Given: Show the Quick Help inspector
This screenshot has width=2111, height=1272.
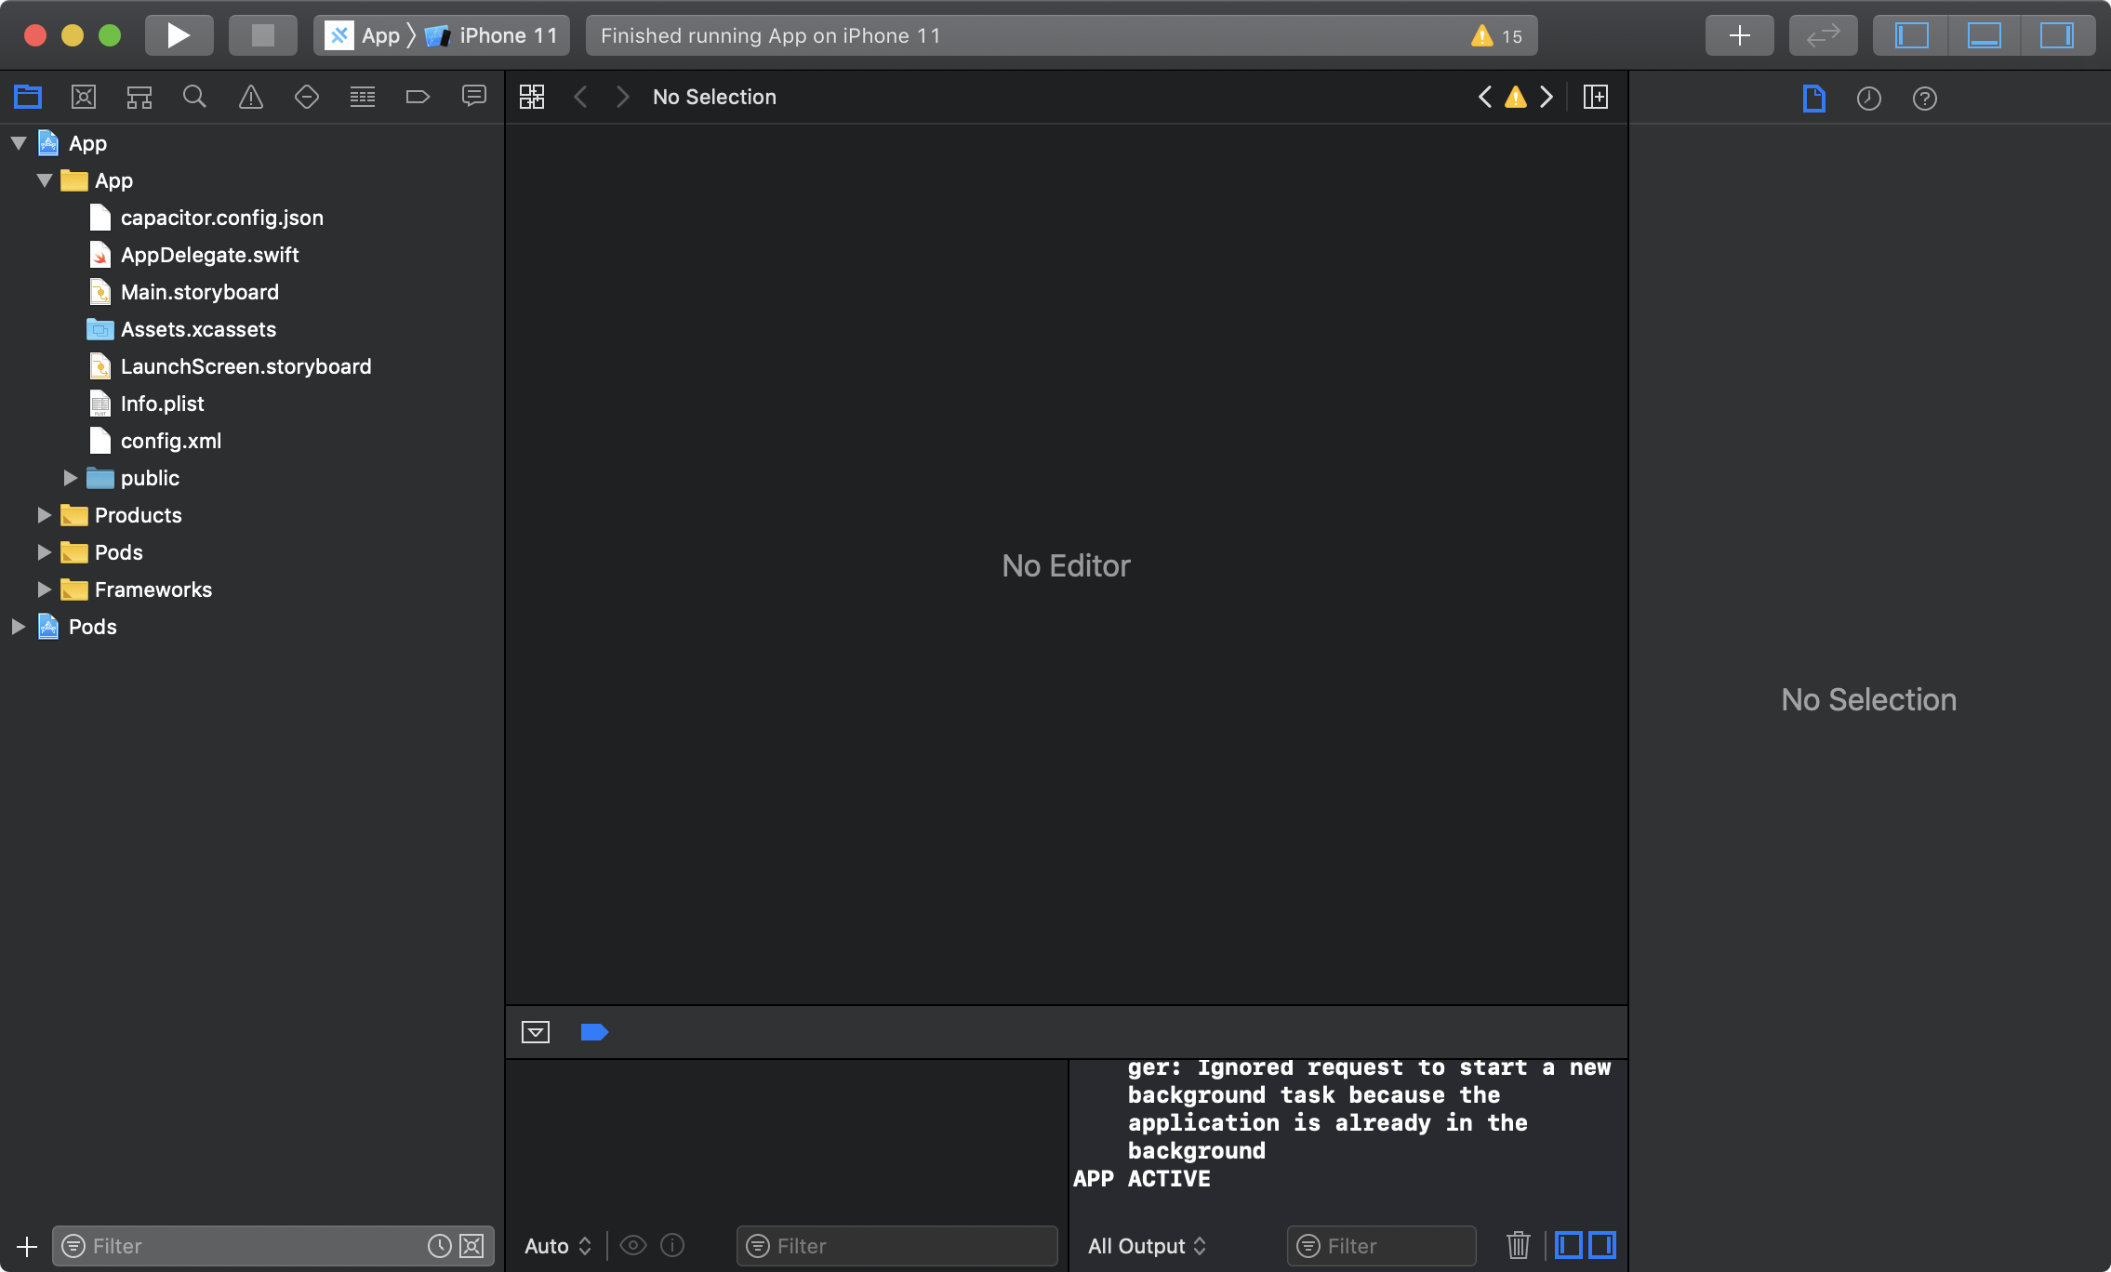Looking at the screenshot, I should [1924, 99].
